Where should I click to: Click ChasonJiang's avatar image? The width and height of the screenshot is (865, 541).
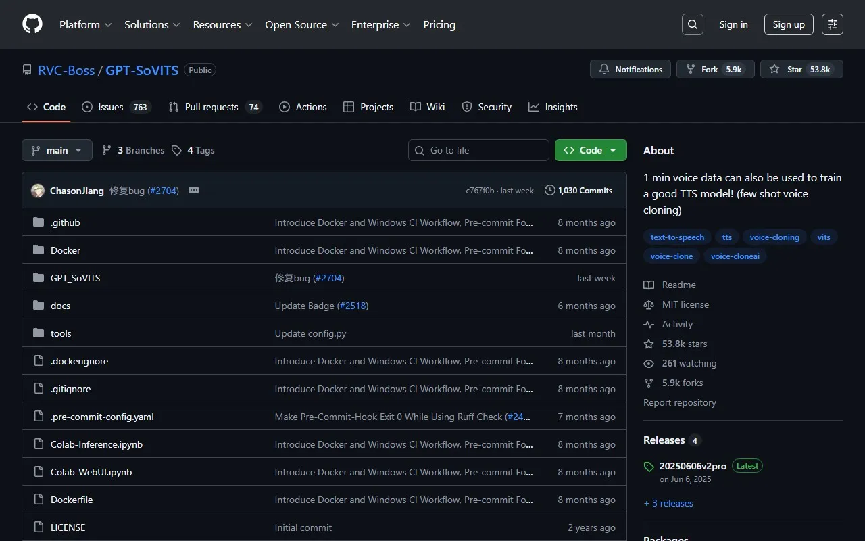pyautogui.click(x=38, y=191)
